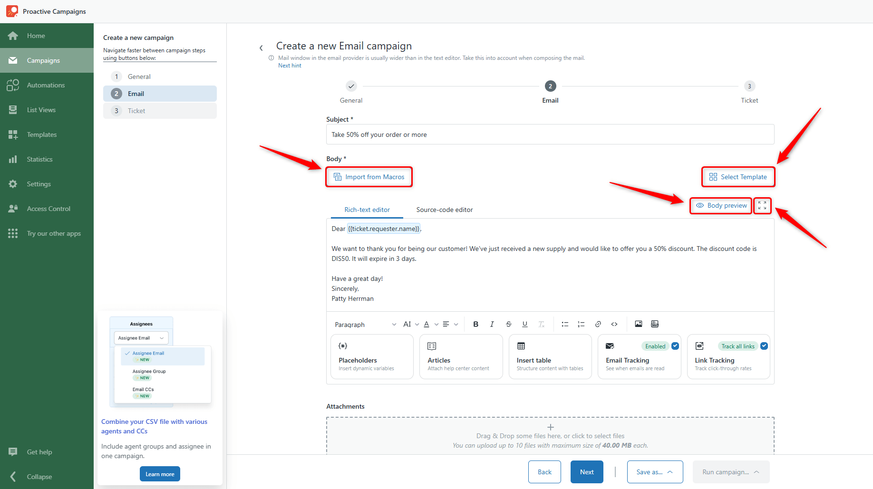
Task: Click the General completed step circle
Action: click(x=351, y=86)
